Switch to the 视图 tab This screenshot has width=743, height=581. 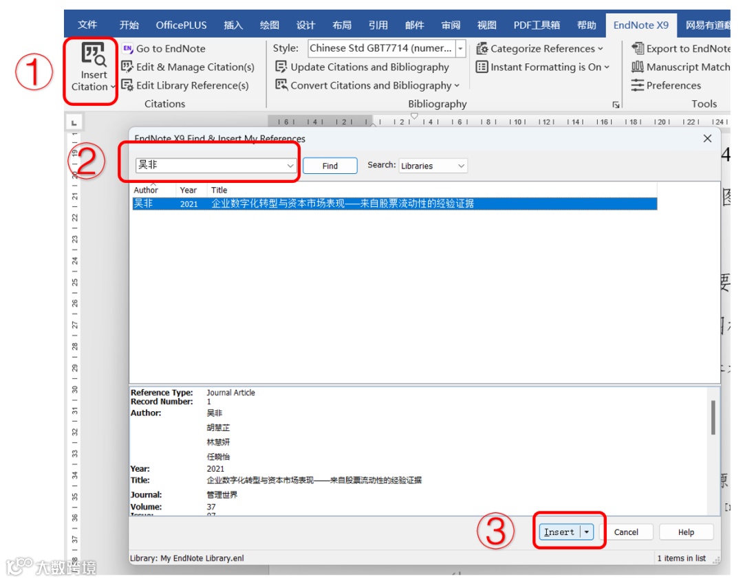tap(486, 25)
